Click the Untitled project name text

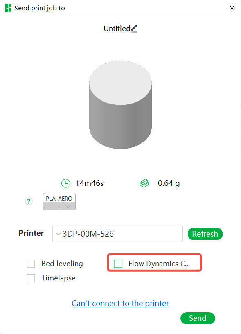click(117, 29)
